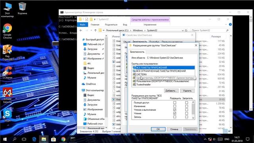
Task: Click the Добавить button
Action: [171, 91]
